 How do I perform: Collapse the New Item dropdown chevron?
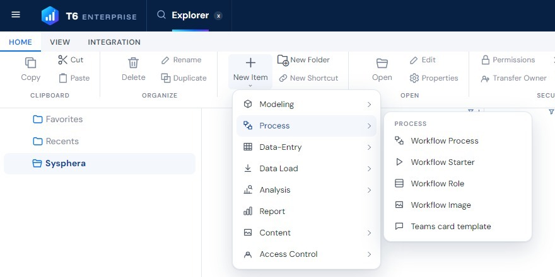(250, 86)
